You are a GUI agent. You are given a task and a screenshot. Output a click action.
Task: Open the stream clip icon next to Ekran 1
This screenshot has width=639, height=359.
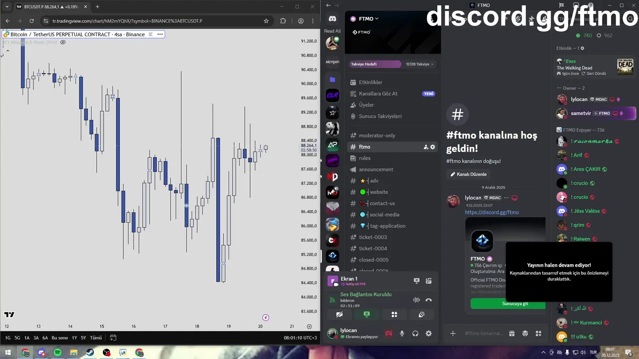pyautogui.click(x=428, y=281)
